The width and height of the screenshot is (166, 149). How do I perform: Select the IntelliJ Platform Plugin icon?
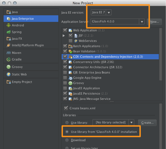(x=8, y=45)
